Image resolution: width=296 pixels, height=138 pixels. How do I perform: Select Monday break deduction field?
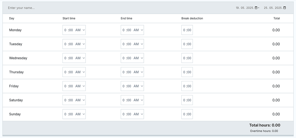tap(187, 30)
